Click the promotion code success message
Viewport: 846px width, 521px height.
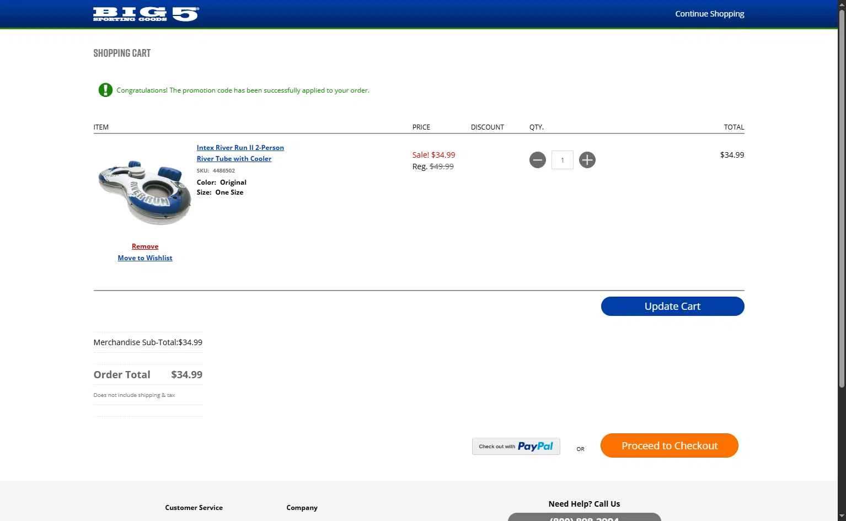243,90
